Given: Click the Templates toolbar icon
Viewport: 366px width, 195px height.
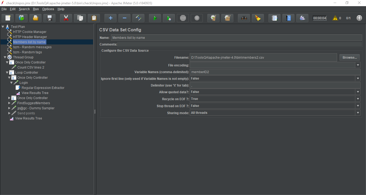Looking at the screenshot, I should [x=21, y=18].
